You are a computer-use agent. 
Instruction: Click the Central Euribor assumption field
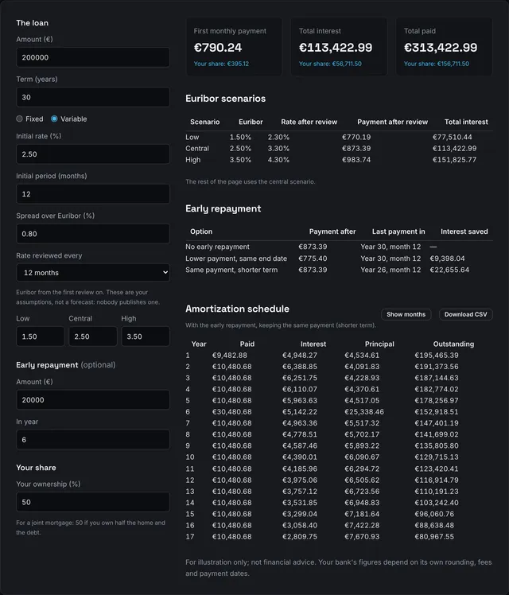pyautogui.click(x=93, y=336)
